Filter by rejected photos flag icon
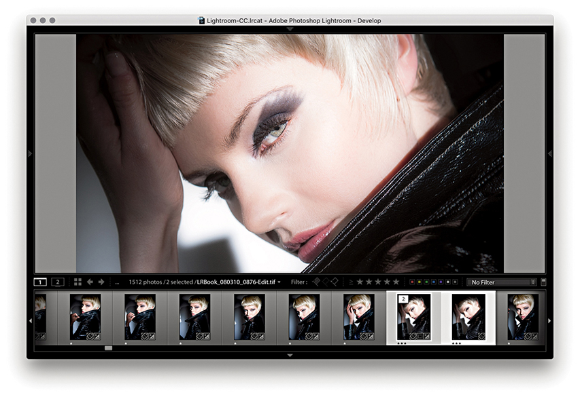The height and width of the screenshot is (397, 580). 335,282
